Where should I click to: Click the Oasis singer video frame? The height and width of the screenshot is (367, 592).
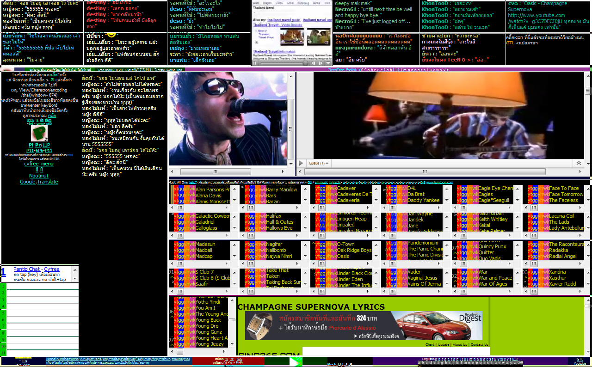click(228, 119)
